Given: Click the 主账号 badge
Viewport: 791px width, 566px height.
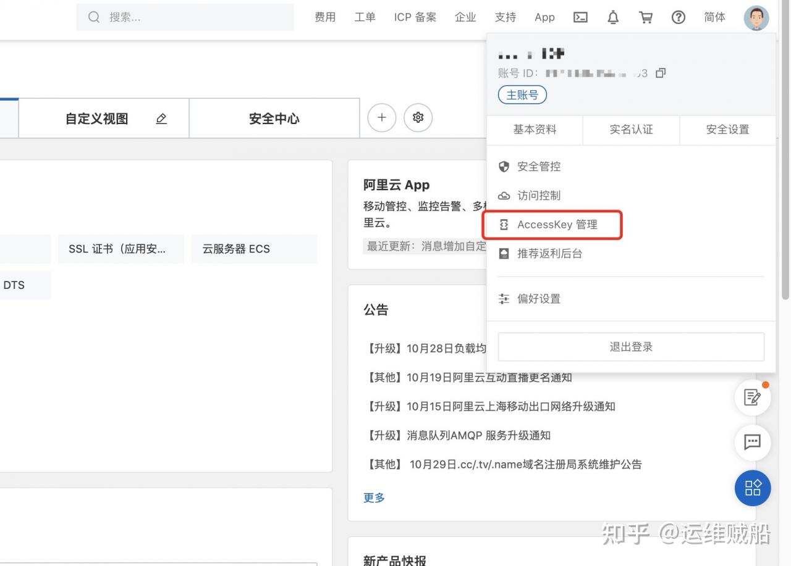Looking at the screenshot, I should (x=522, y=95).
